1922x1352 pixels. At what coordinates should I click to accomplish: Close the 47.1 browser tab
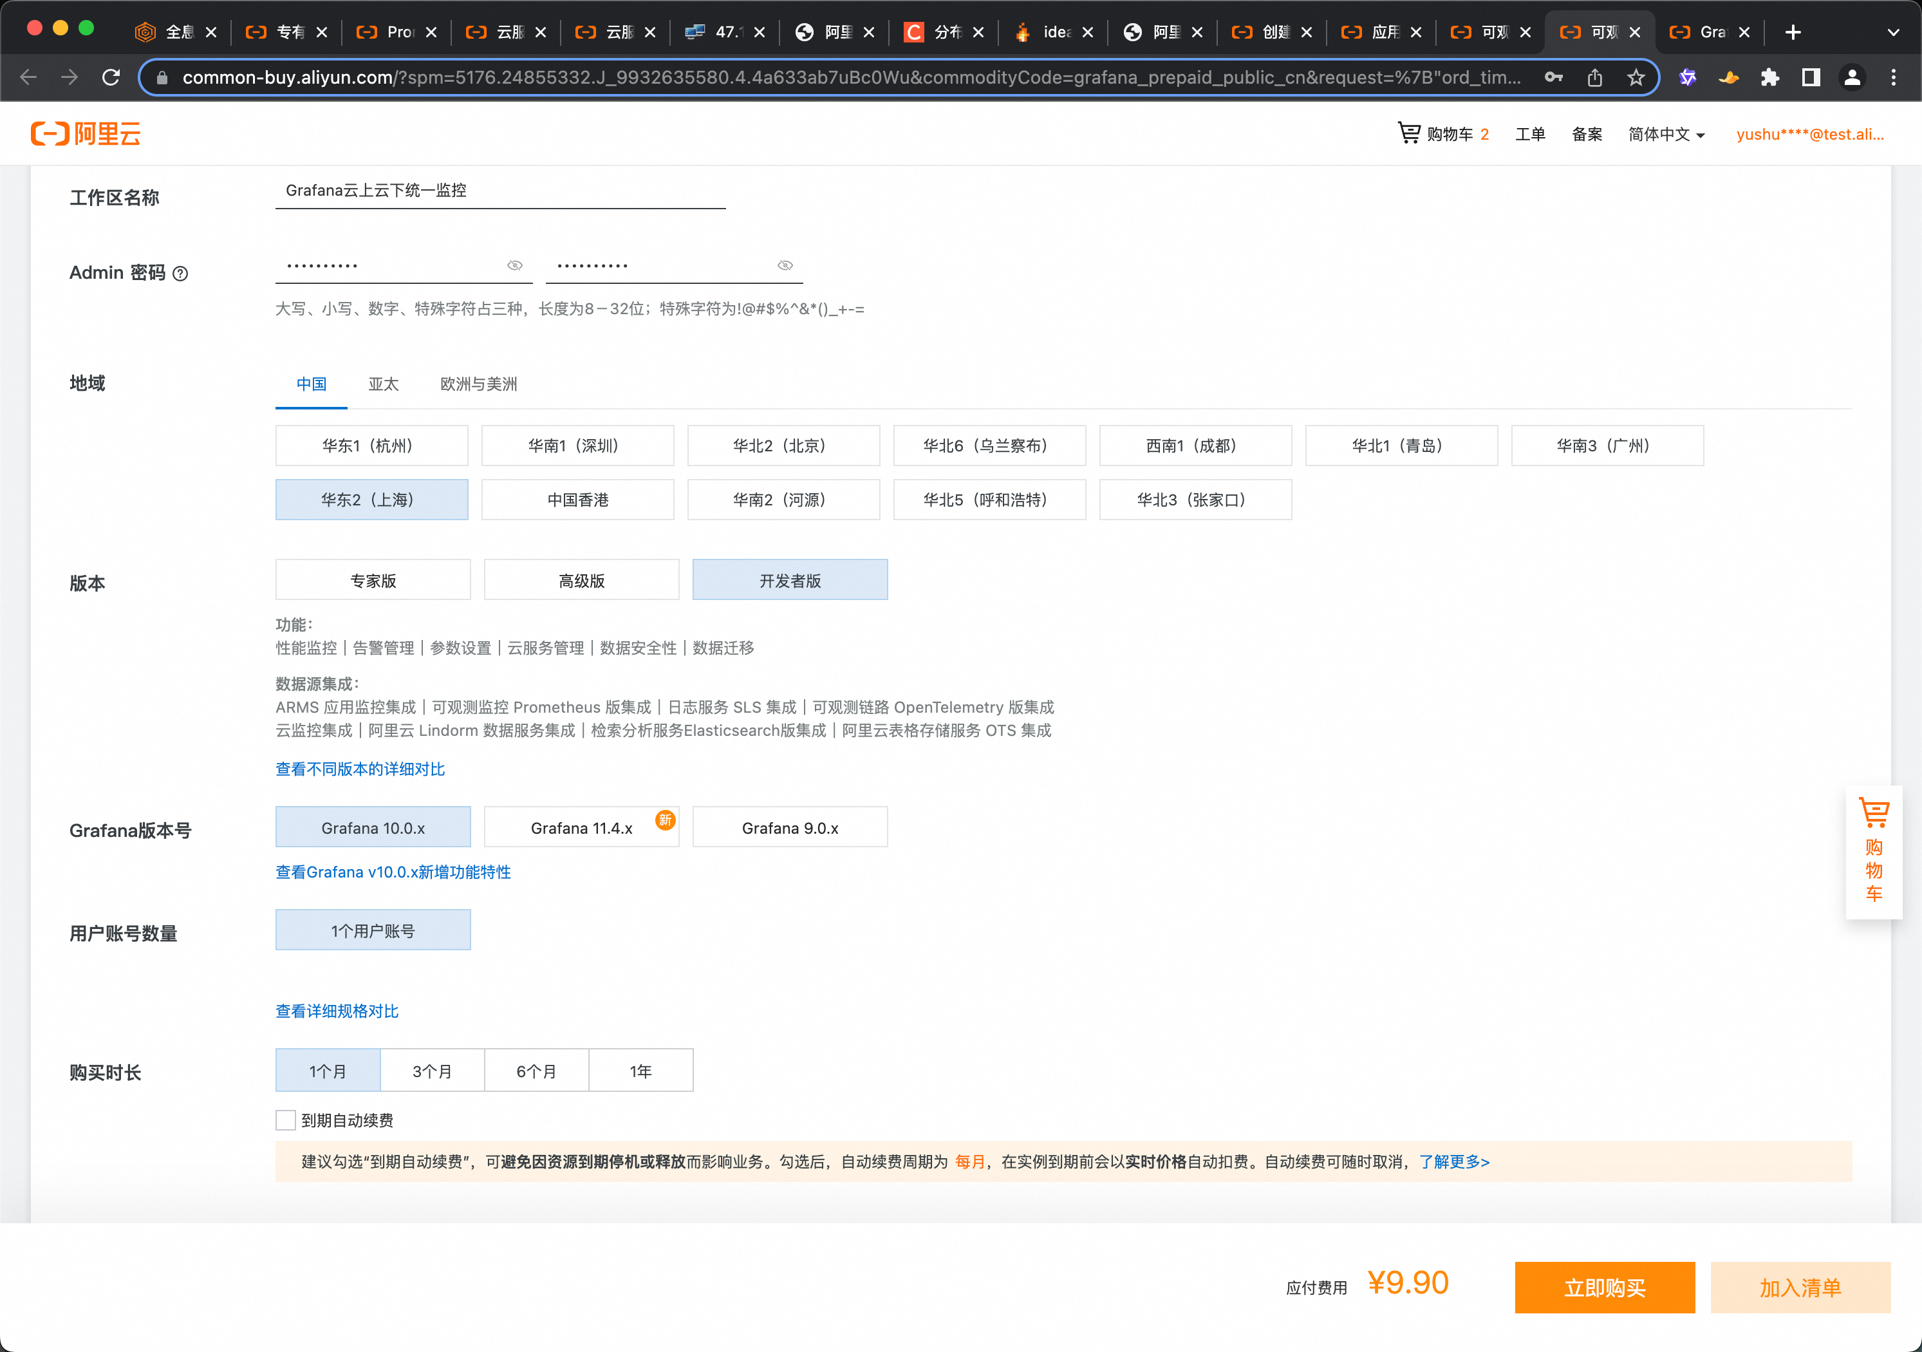758,32
